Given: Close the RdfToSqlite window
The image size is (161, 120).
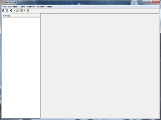Looking at the screenshot, I should [x=156, y=2].
